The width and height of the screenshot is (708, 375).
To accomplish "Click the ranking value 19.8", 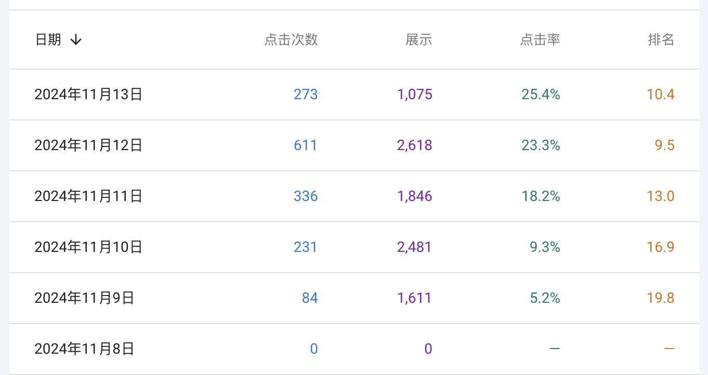I will [661, 298].
